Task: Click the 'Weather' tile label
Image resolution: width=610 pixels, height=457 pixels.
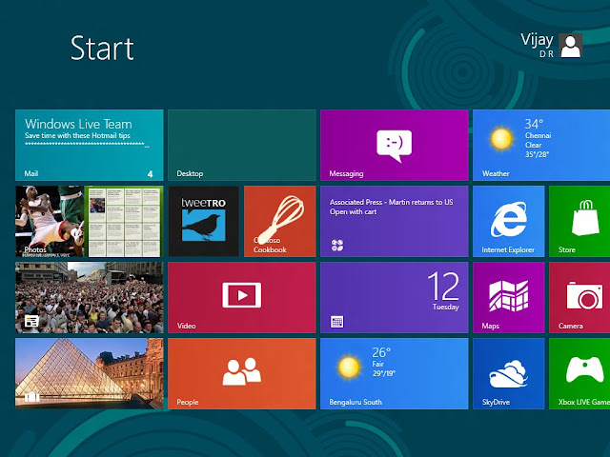Action: tap(496, 173)
